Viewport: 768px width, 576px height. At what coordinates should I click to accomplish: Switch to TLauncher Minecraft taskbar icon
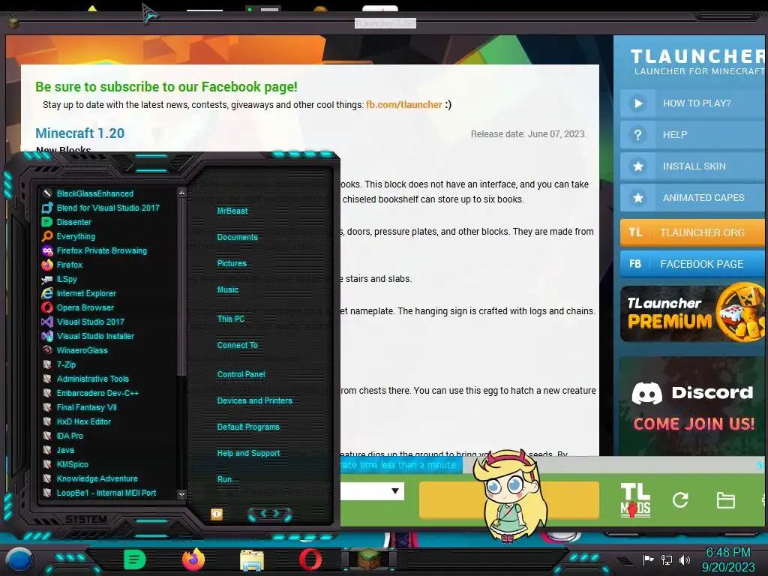click(x=369, y=559)
